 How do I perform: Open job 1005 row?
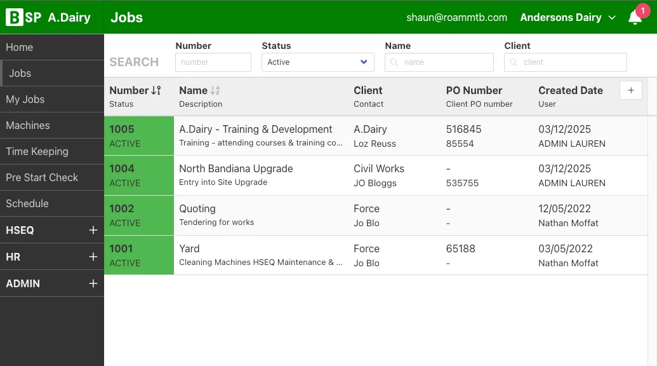click(x=376, y=136)
